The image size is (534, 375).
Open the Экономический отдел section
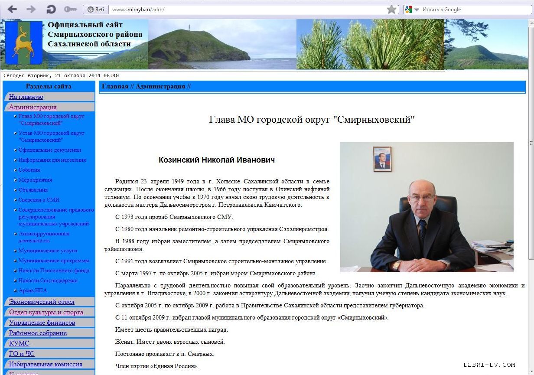(42, 302)
